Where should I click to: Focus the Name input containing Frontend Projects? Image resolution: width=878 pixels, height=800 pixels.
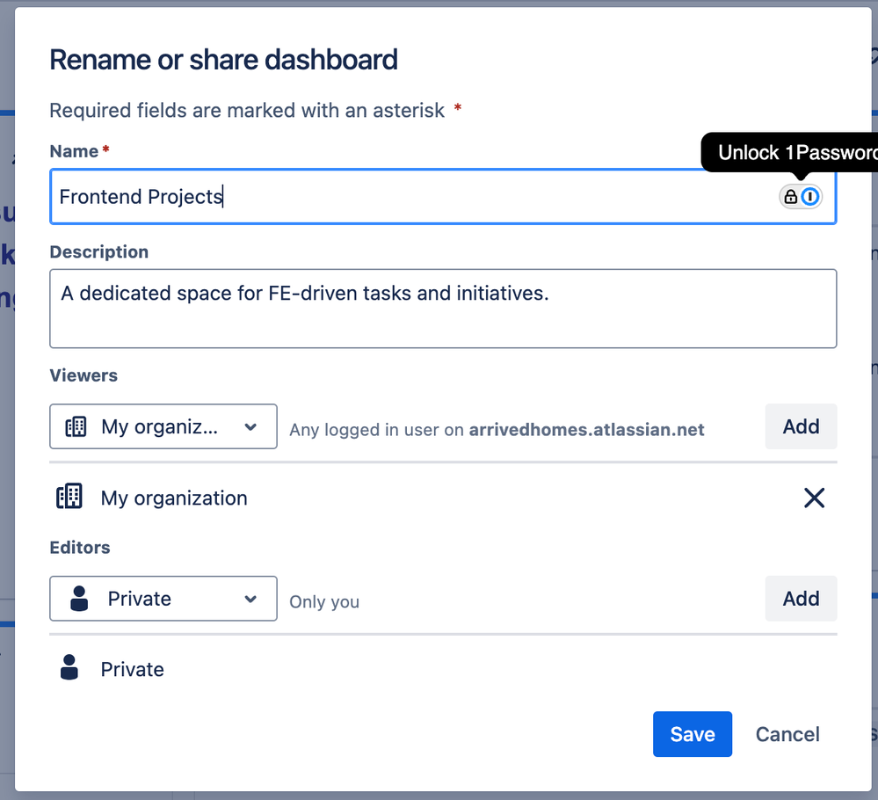[x=443, y=197]
